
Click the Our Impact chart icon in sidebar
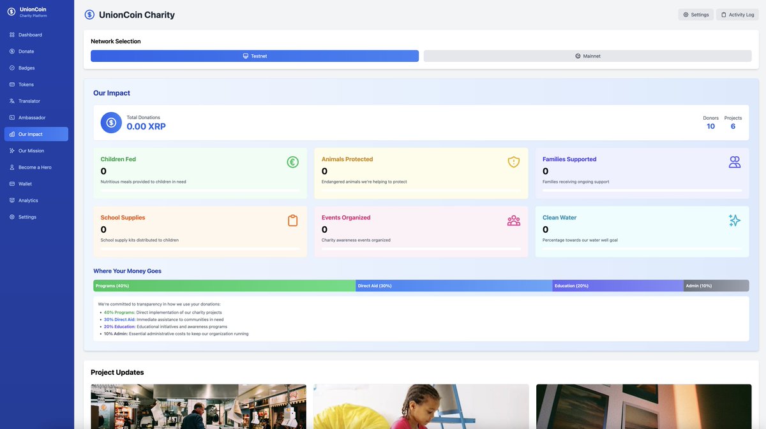12,135
